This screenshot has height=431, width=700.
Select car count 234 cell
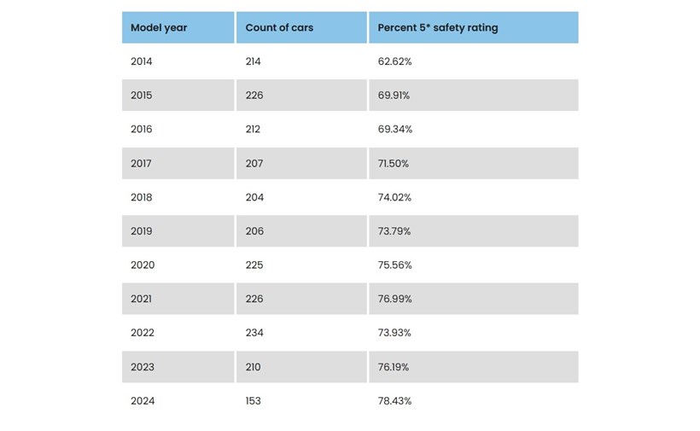click(x=254, y=333)
